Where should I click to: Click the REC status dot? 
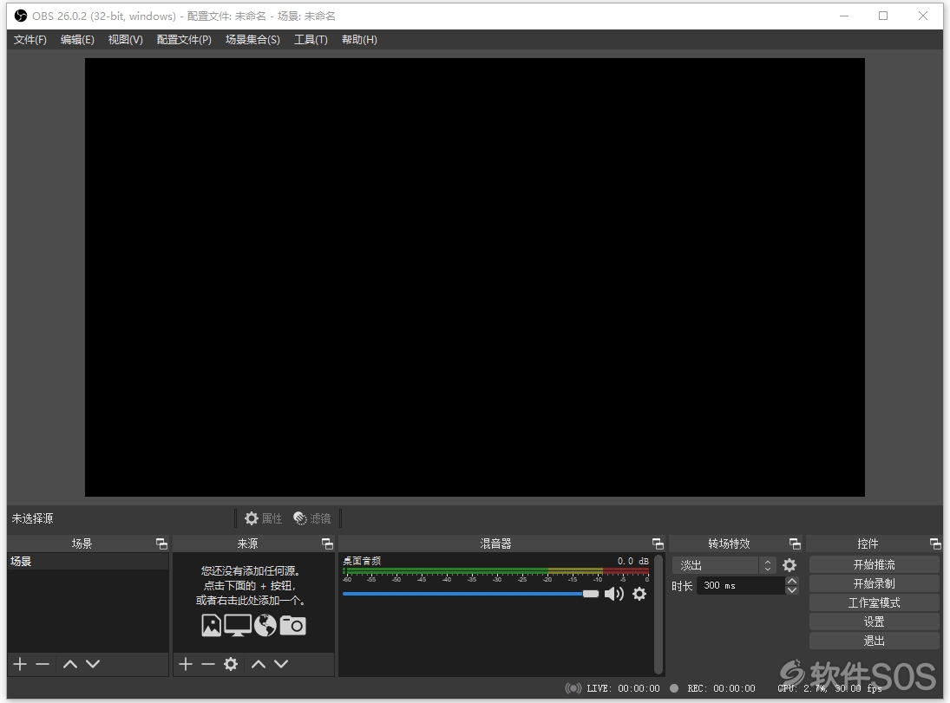pyautogui.click(x=674, y=688)
